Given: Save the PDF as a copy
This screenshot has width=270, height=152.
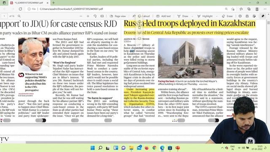Looking at the screenshot, I should point(254,16).
